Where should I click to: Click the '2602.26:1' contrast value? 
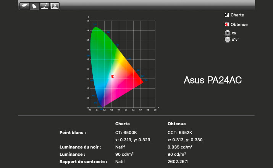pyautogui.click(x=178, y=162)
